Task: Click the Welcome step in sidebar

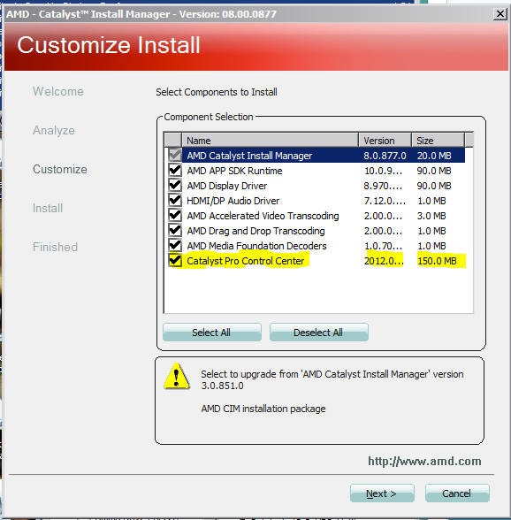Action: [x=58, y=91]
